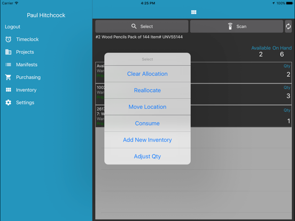
Task: Click the location arrow in status bar
Action: point(274,3)
